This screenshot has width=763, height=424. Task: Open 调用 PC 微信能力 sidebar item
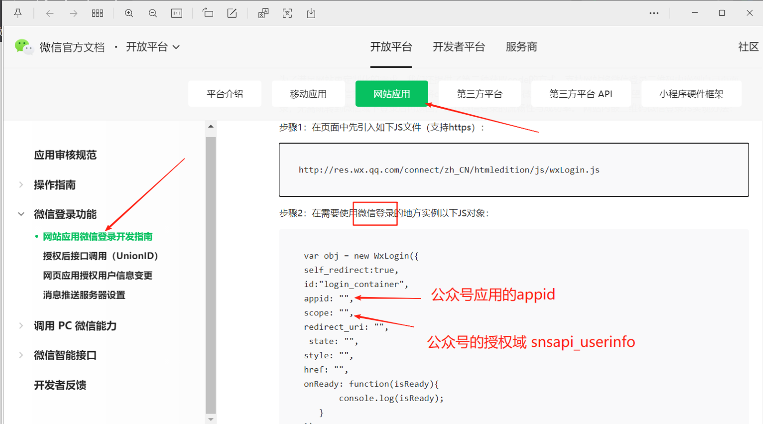point(75,326)
